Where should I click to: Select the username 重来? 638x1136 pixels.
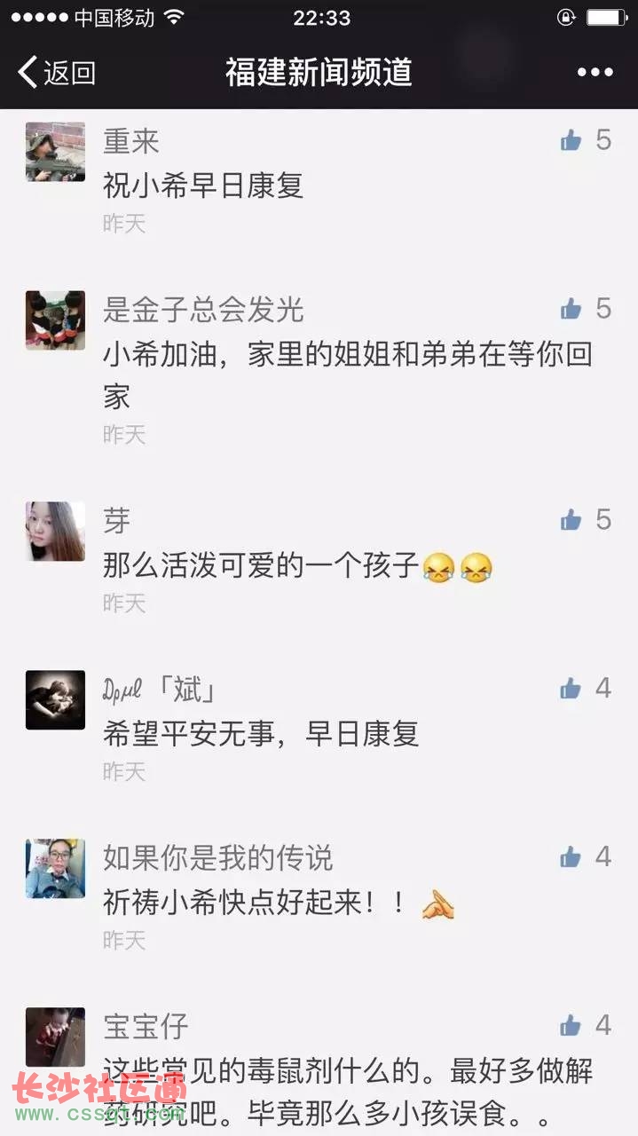tap(131, 140)
